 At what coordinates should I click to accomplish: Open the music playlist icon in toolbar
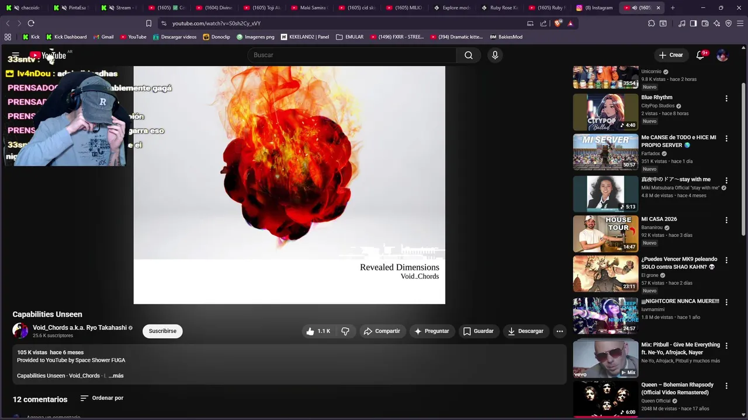(x=682, y=23)
